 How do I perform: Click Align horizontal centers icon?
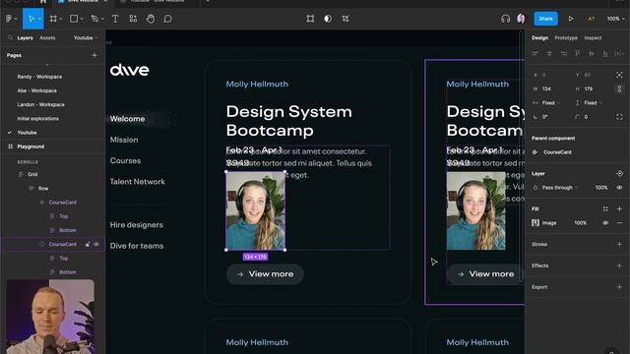549,53
